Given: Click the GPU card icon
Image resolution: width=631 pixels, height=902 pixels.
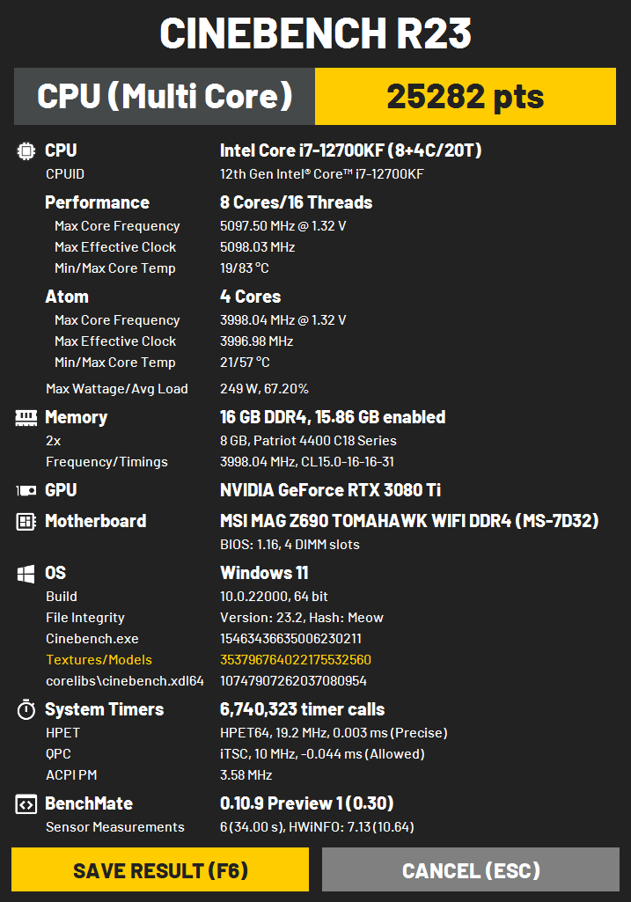Looking at the screenshot, I should (26, 490).
